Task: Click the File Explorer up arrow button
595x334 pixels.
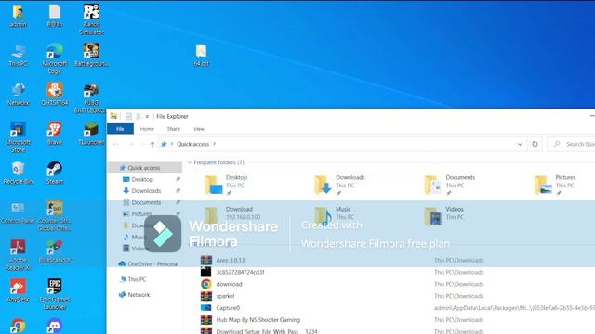Action: [x=152, y=145]
